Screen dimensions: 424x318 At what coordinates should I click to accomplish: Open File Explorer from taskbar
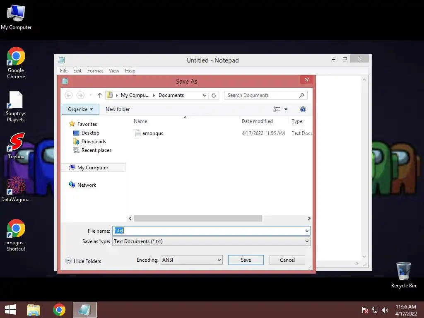pos(34,310)
